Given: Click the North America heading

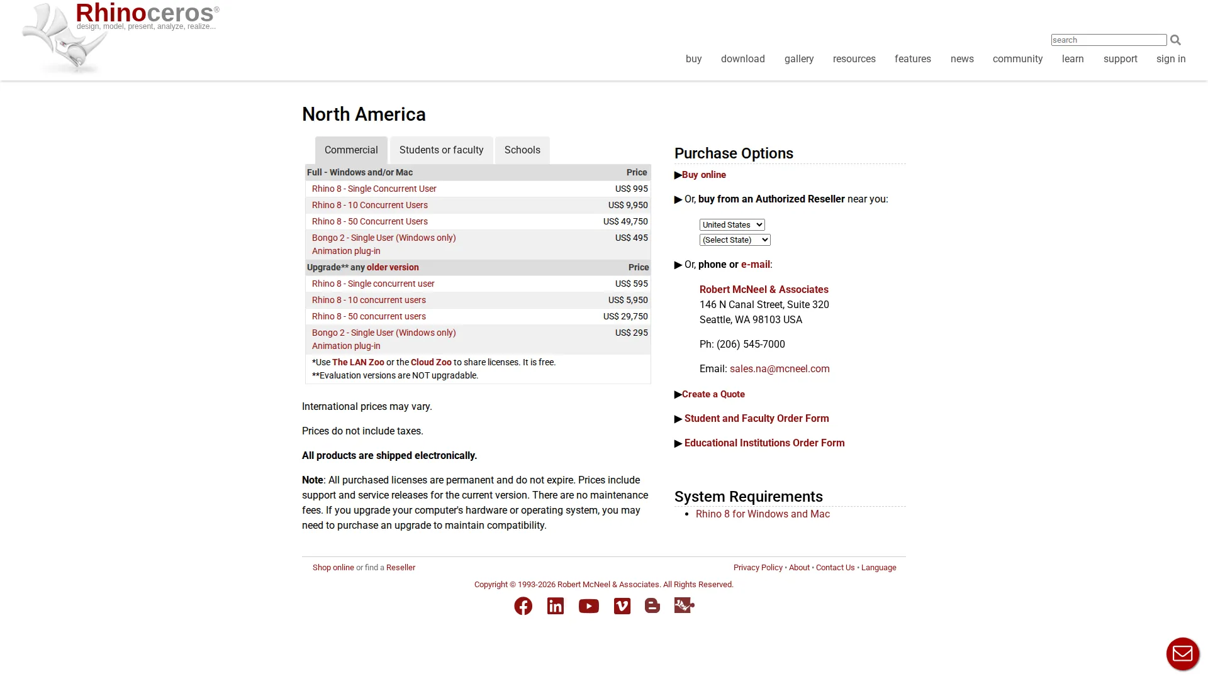Looking at the screenshot, I should (x=364, y=114).
